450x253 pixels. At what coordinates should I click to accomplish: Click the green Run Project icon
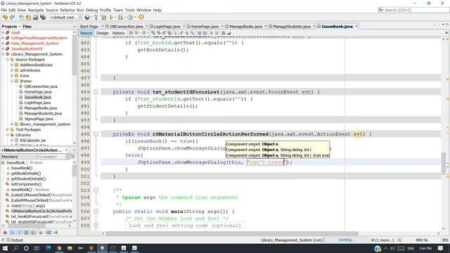point(111,18)
